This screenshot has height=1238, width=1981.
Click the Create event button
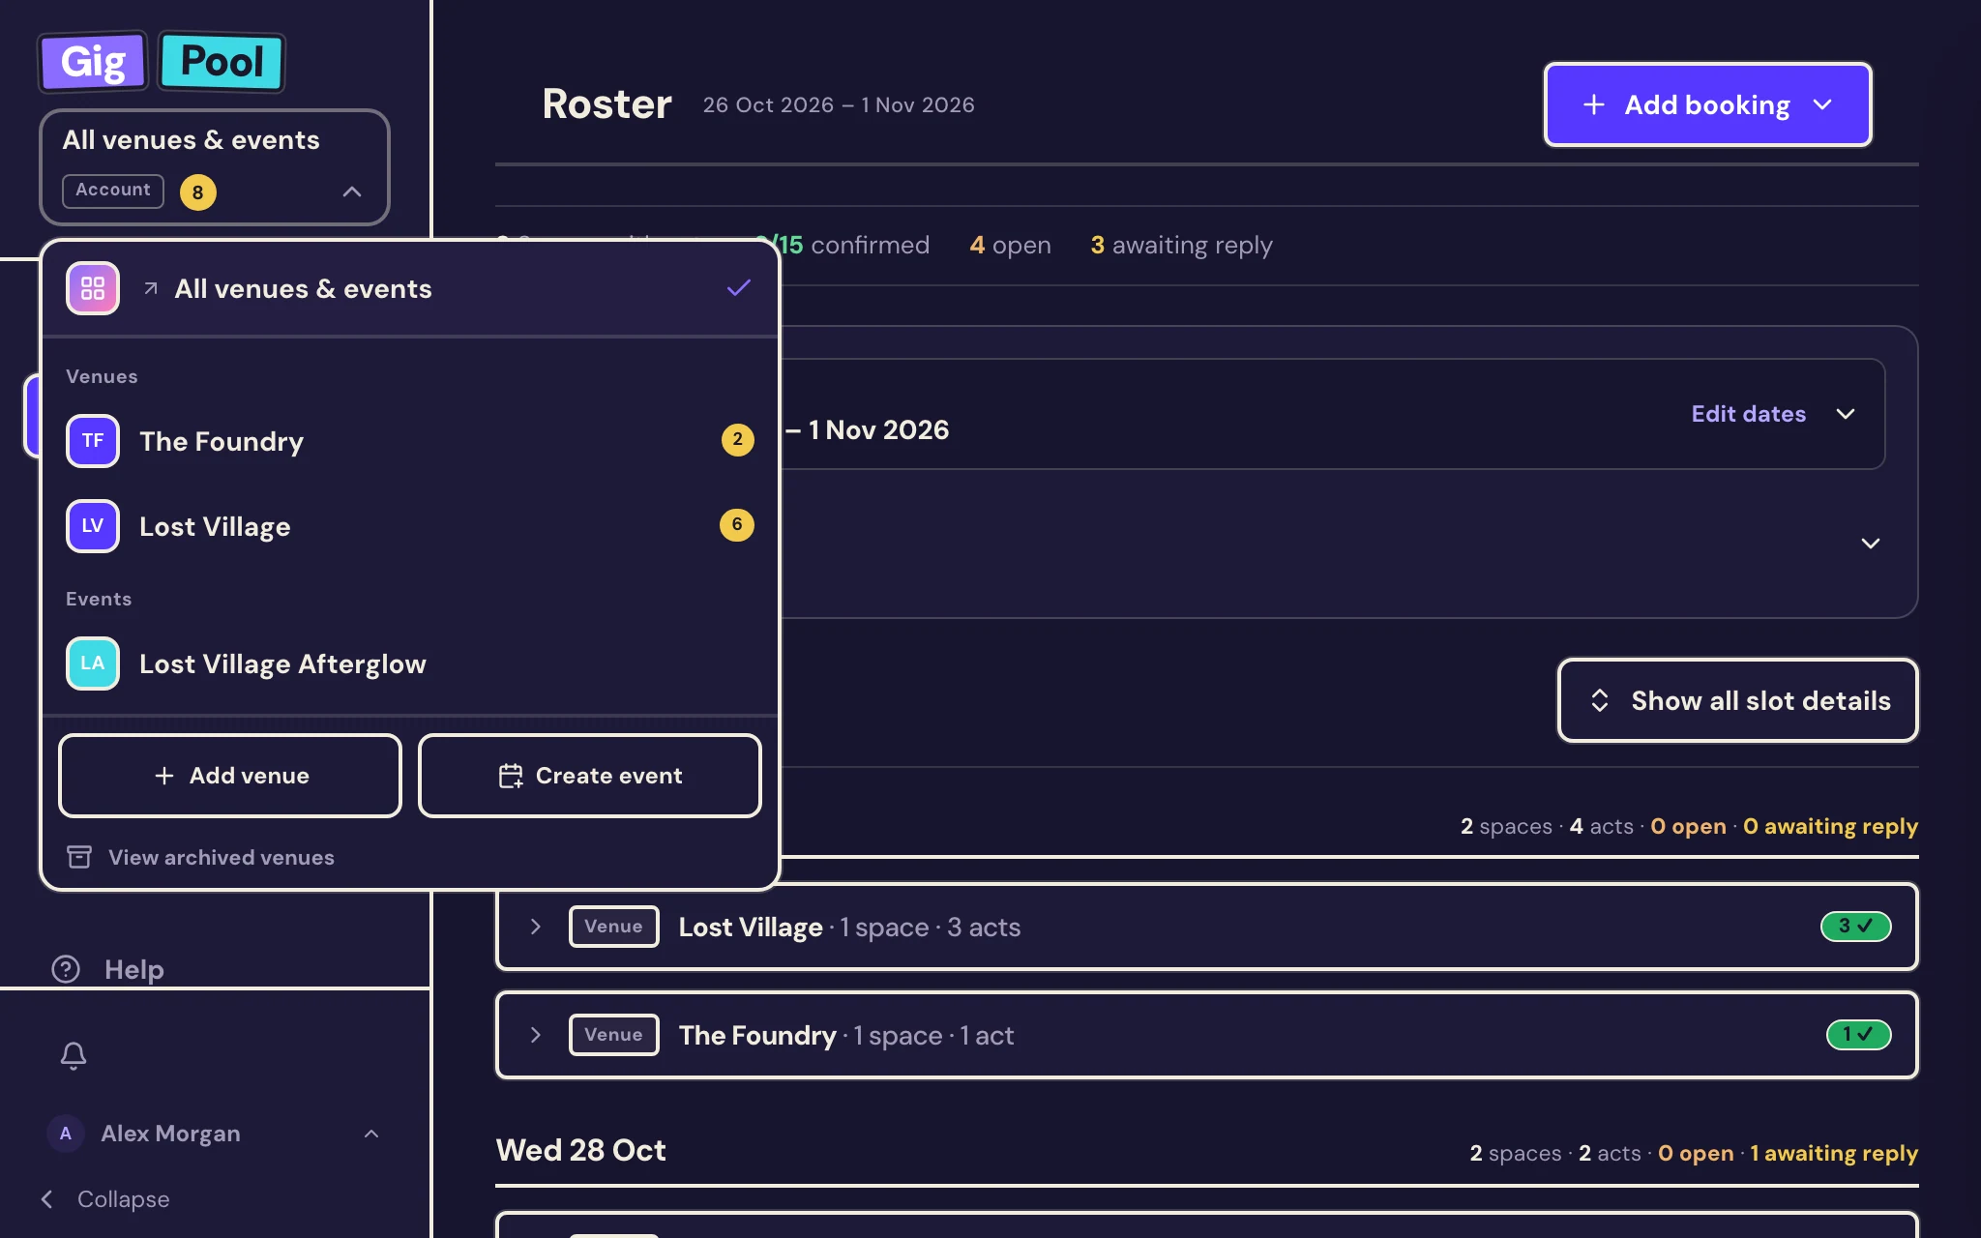pos(590,776)
